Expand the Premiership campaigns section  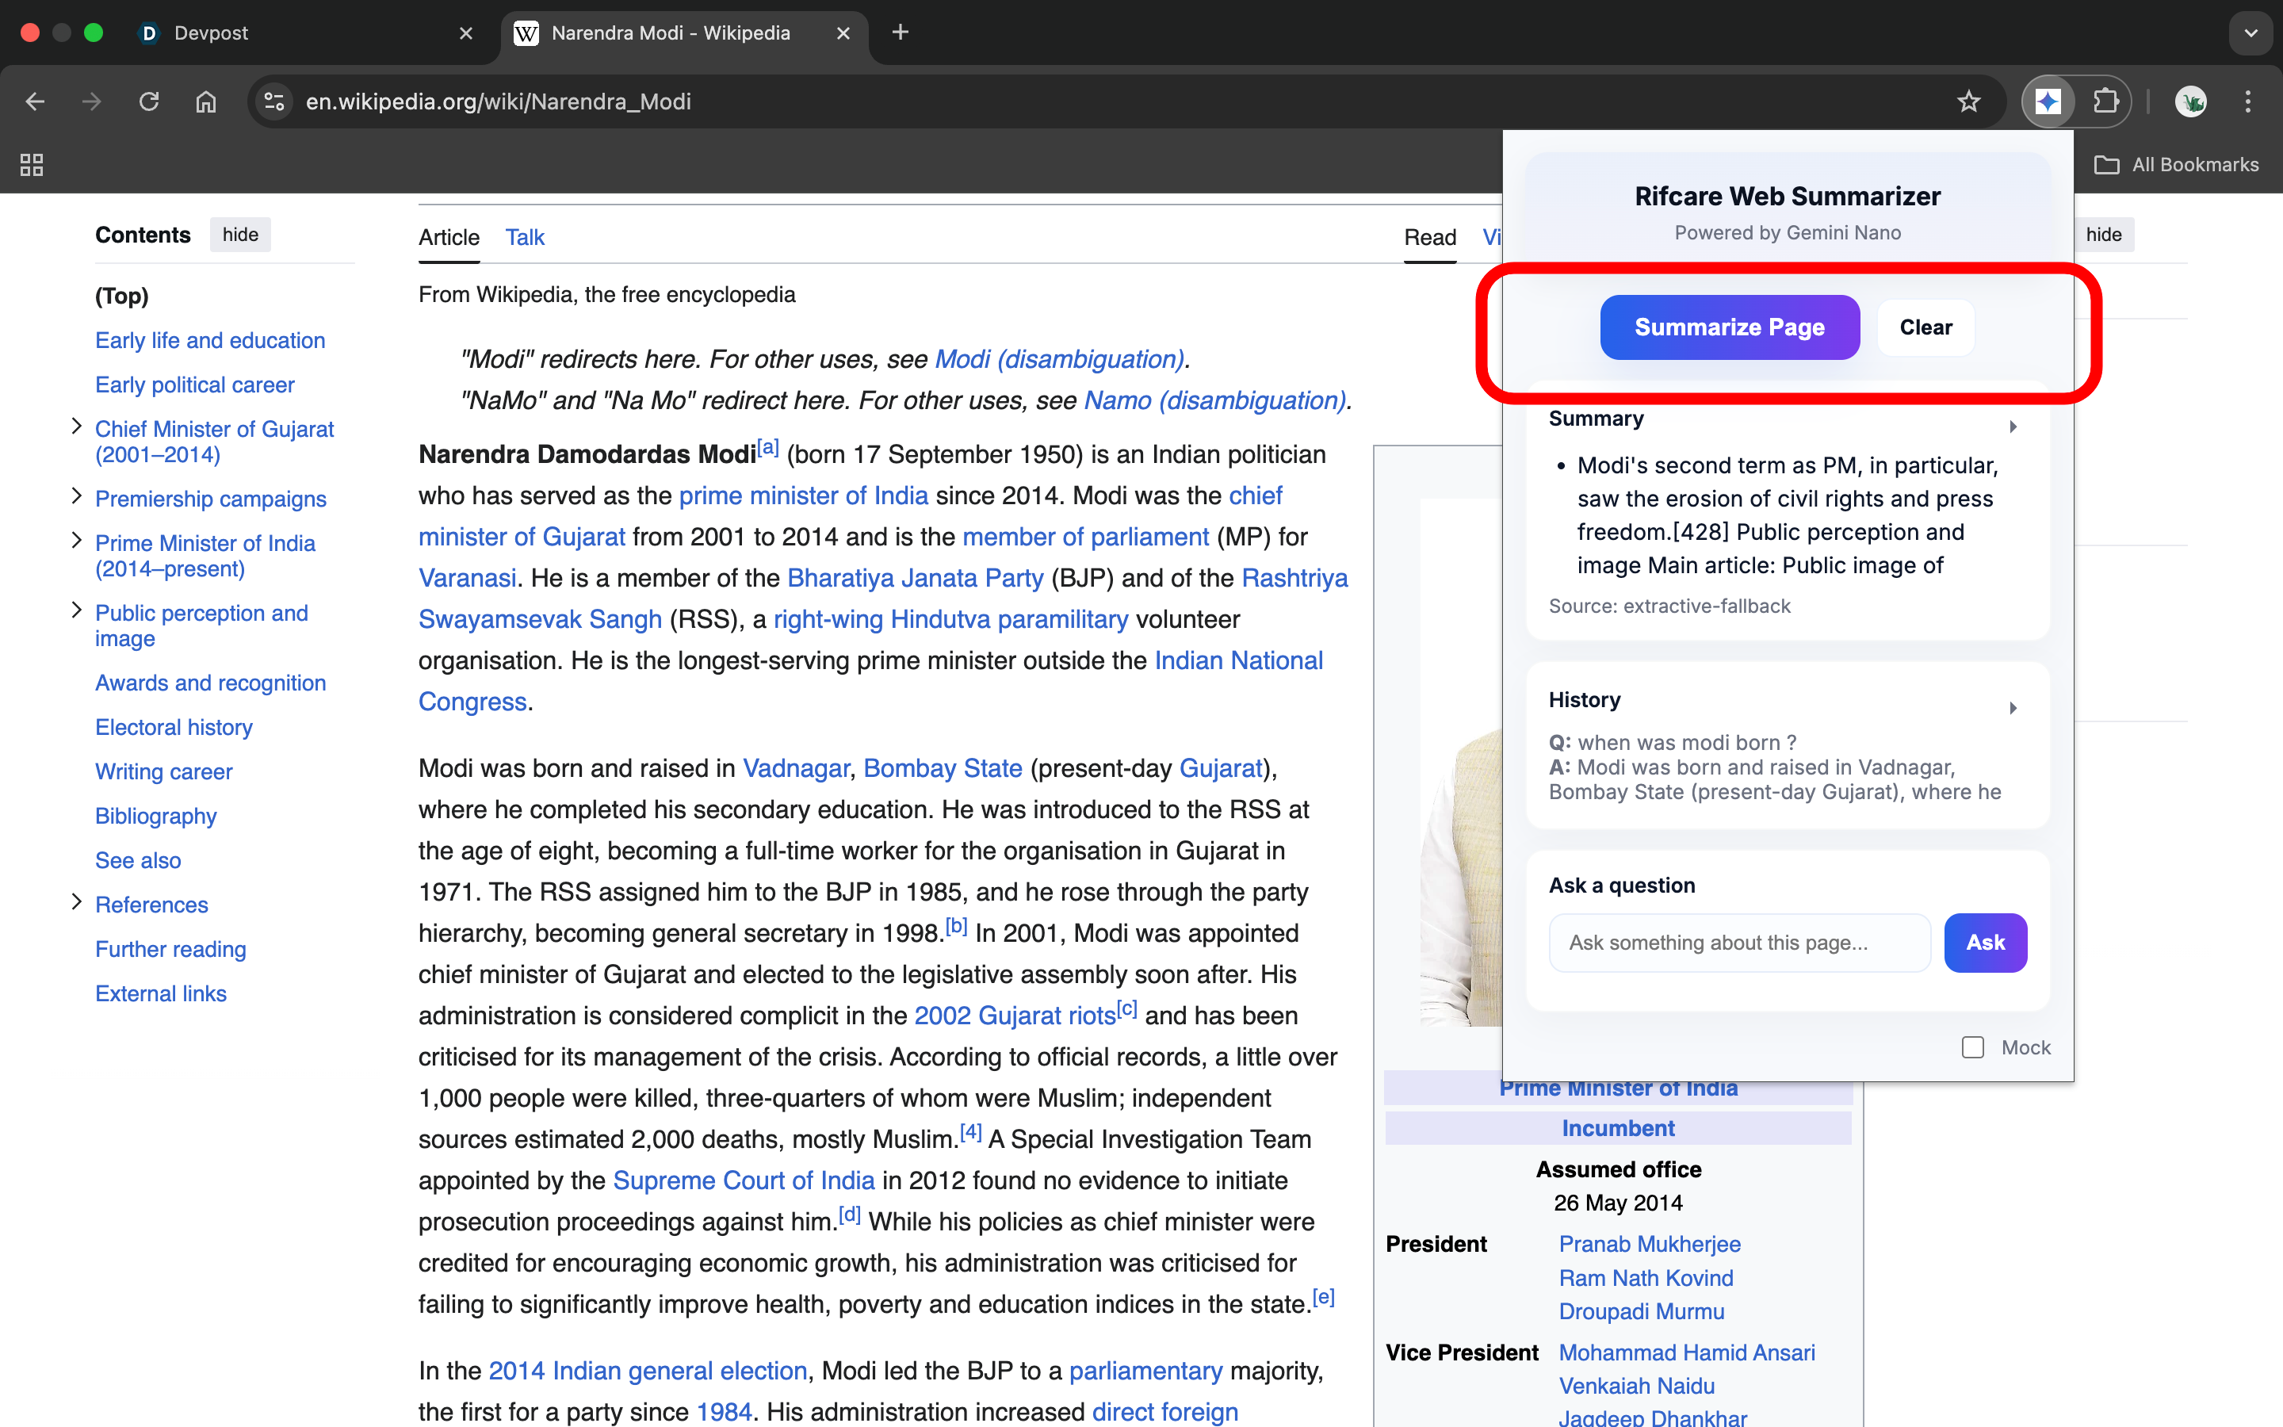76,496
